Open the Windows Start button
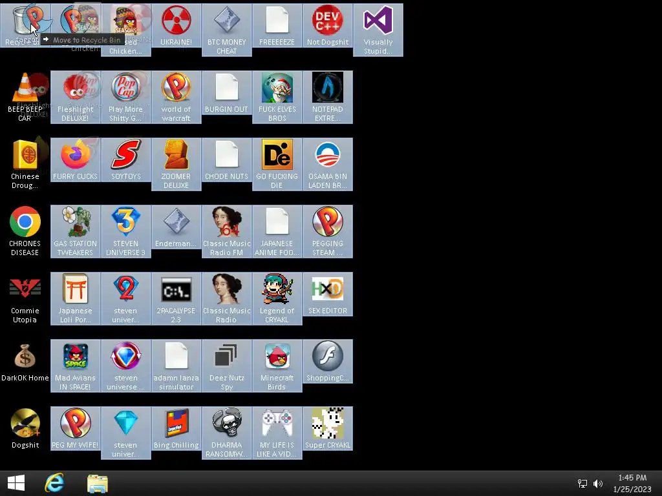Image resolution: width=662 pixels, height=496 pixels. pos(16,483)
